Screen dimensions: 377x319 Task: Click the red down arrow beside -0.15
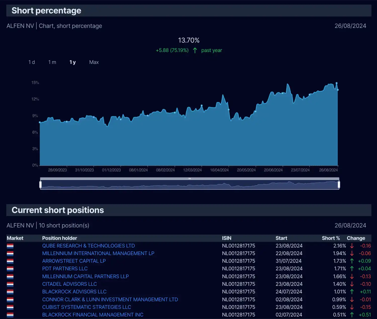click(352, 307)
